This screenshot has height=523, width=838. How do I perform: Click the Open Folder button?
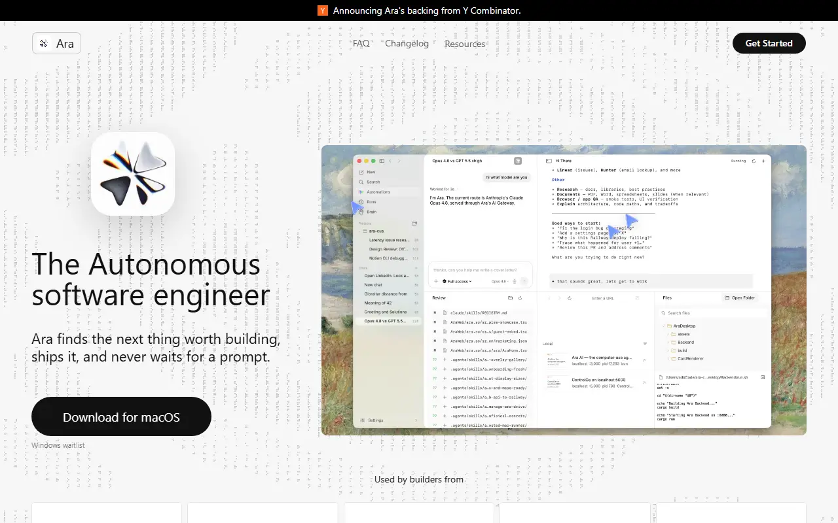pyautogui.click(x=740, y=298)
